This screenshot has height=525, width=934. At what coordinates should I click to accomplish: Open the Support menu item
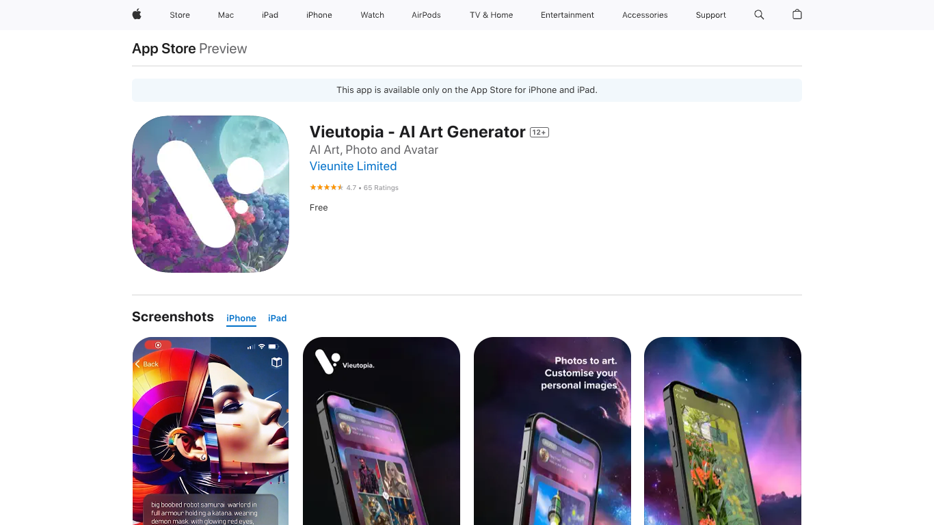coord(710,15)
